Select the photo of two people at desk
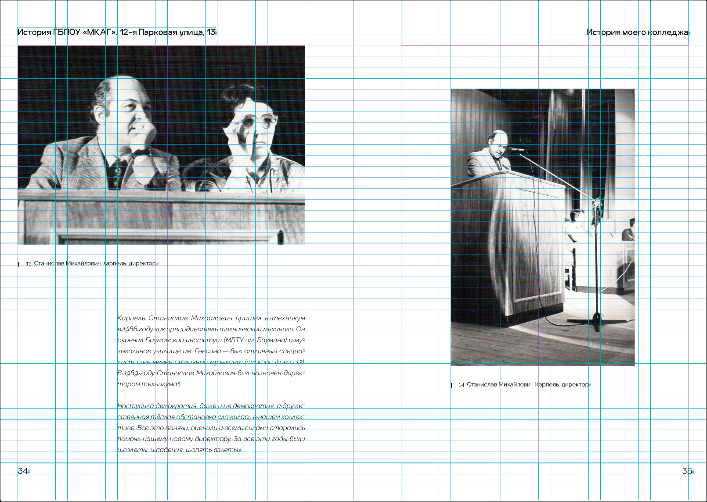707x502 pixels. pyautogui.click(x=161, y=145)
